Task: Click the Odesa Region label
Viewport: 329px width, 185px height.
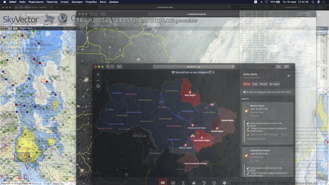Action: (155, 153)
